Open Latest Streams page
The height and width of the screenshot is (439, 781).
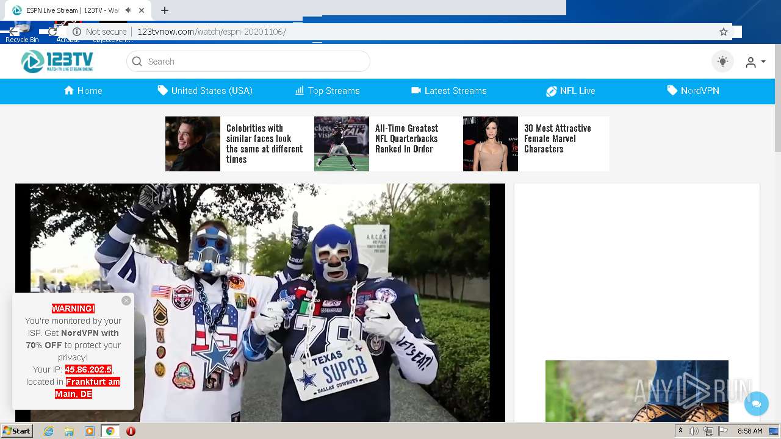click(449, 91)
